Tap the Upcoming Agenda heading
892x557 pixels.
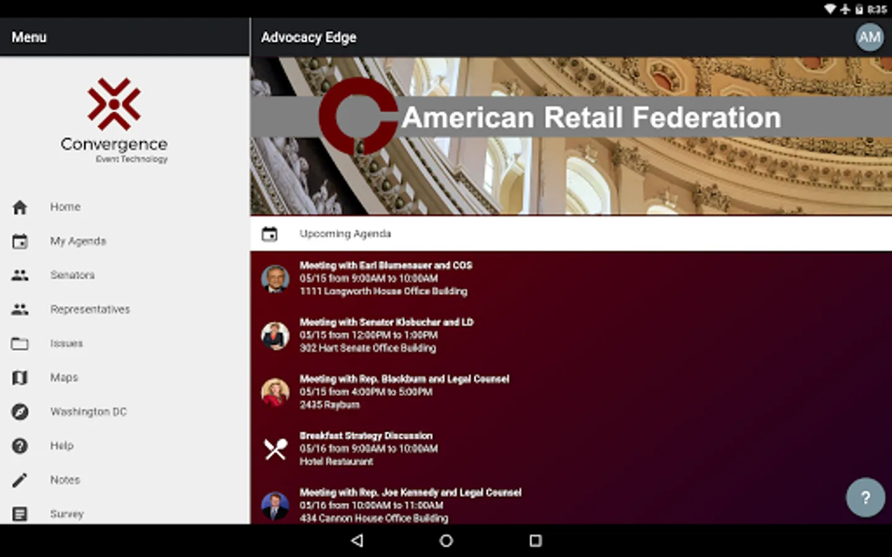pos(345,234)
